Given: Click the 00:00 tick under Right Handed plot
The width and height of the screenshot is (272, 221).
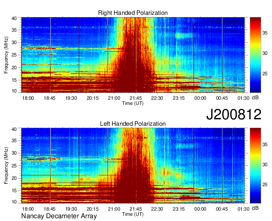Looking at the screenshot, I should 200,98.
